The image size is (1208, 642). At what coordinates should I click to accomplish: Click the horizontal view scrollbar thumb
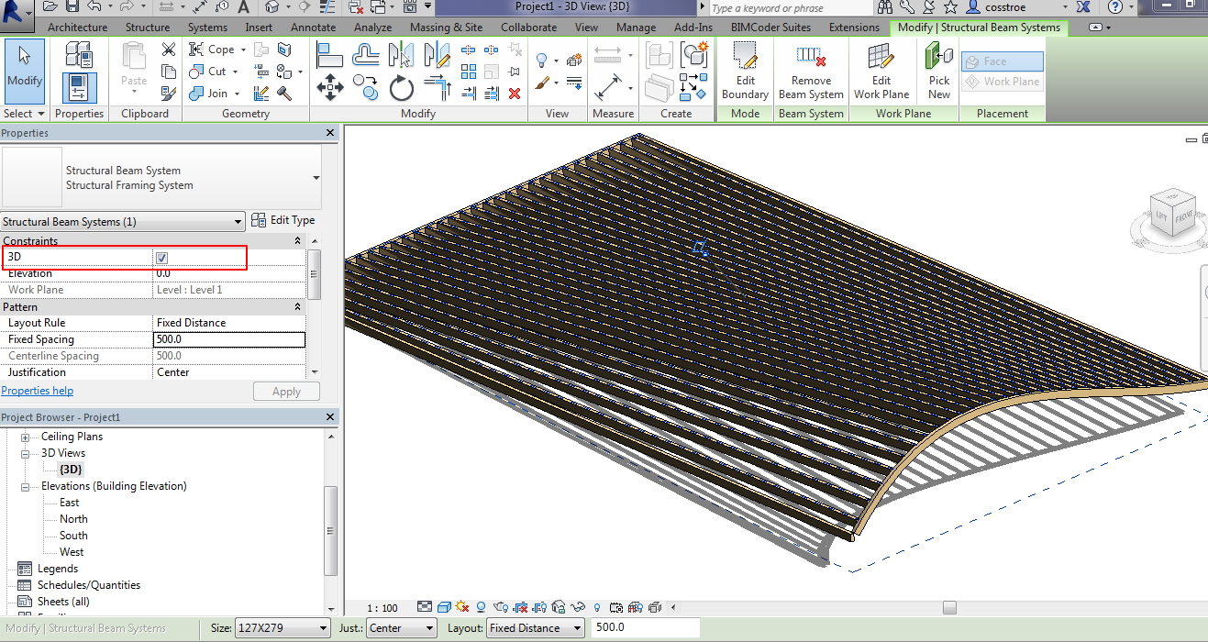point(949,607)
